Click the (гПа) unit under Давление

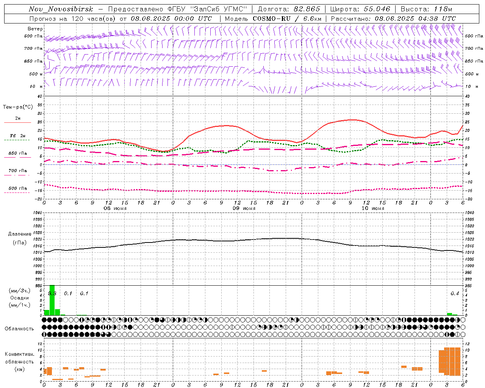click(x=19, y=243)
